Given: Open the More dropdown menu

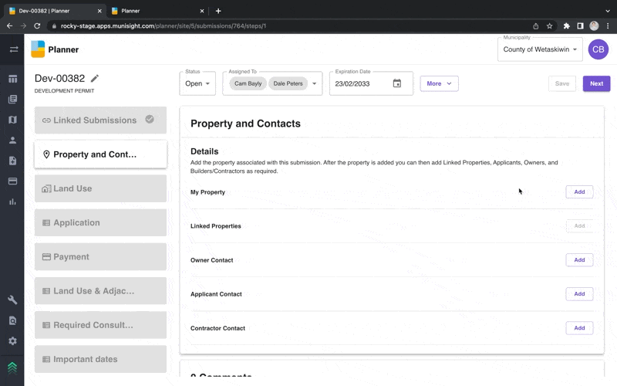Looking at the screenshot, I should (x=439, y=83).
